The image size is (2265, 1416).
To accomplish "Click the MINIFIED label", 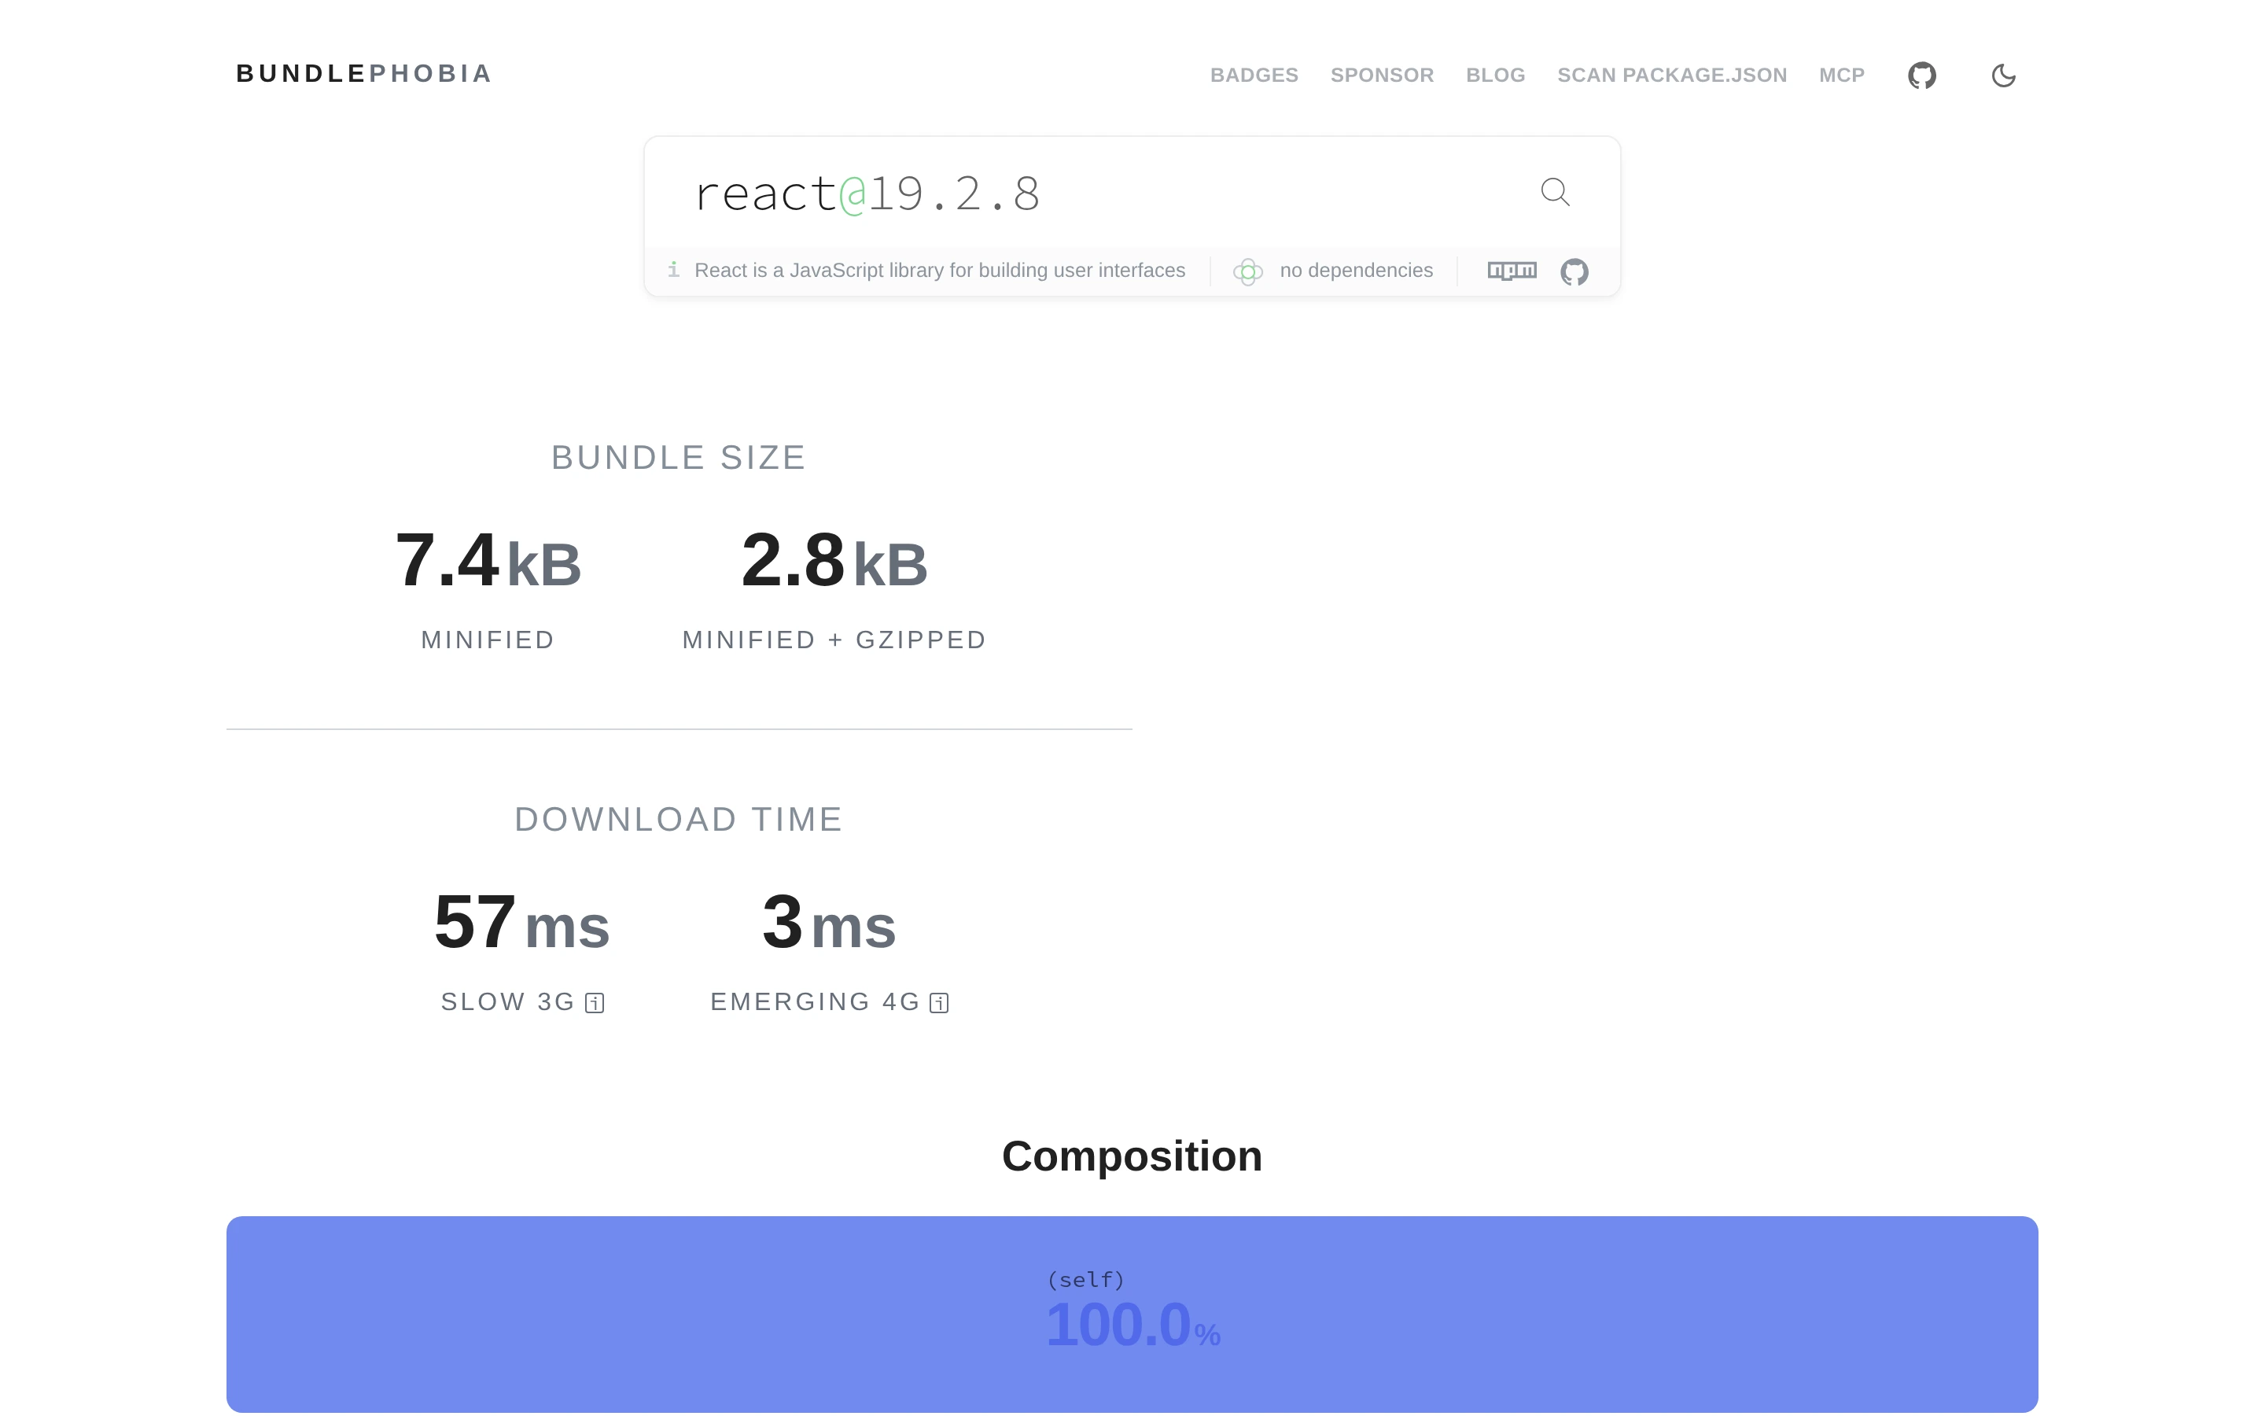I will (488, 640).
